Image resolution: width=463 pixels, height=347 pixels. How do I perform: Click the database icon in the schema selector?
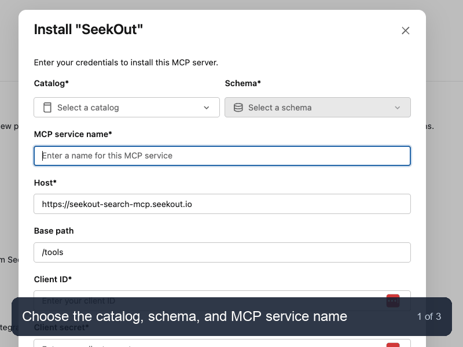238,108
